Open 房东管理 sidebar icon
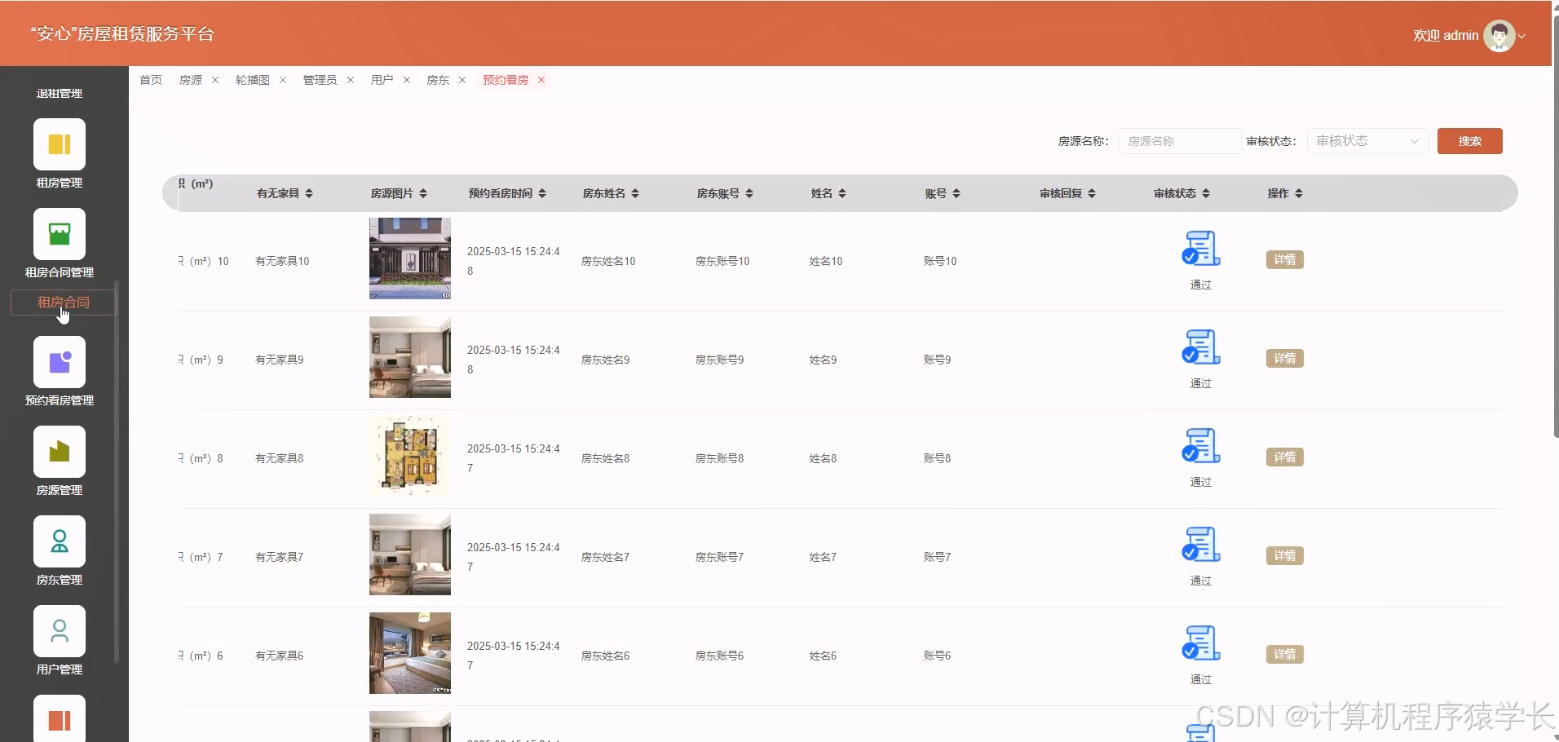This screenshot has height=742, width=1559. pos(60,541)
